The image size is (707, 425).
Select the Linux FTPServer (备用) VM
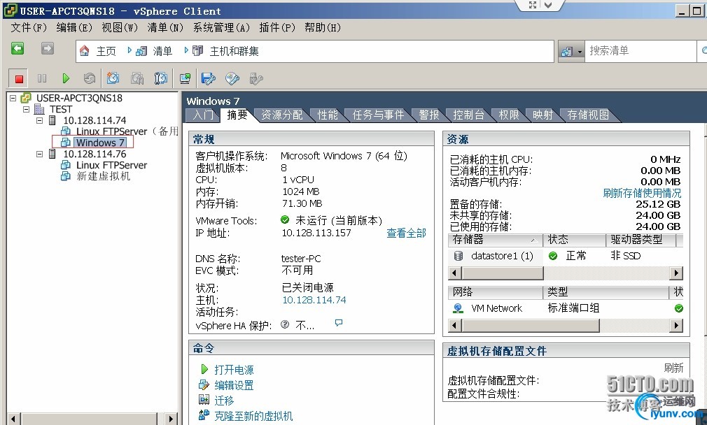(127, 131)
